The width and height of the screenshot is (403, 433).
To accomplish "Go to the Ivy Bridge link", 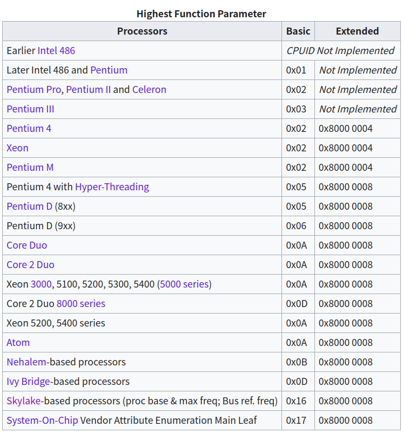I will click(29, 381).
